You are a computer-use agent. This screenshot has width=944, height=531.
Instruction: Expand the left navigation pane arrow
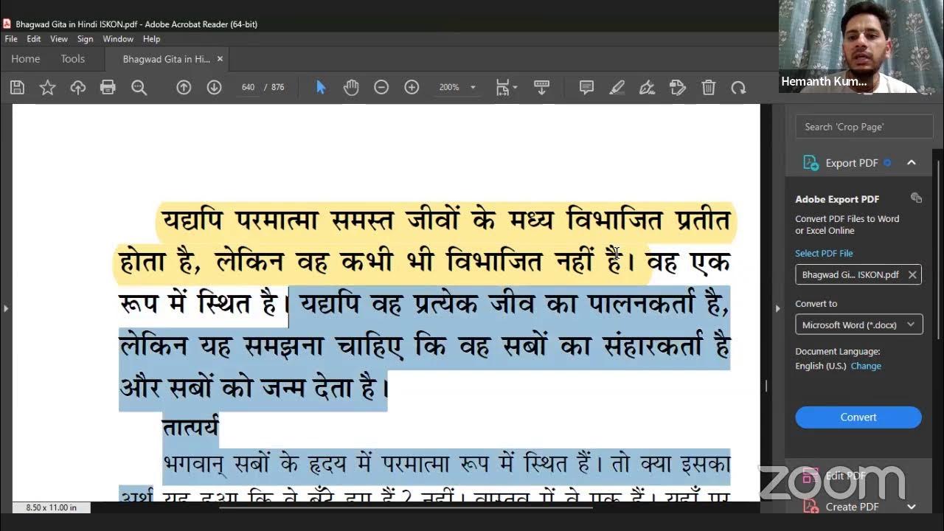[5, 308]
